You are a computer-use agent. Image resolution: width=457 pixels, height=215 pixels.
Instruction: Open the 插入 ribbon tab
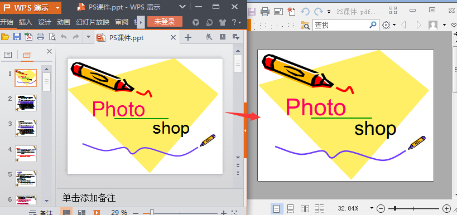point(26,22)
